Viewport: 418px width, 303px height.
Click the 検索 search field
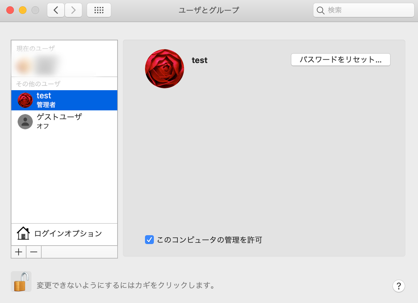coord(364,10)
